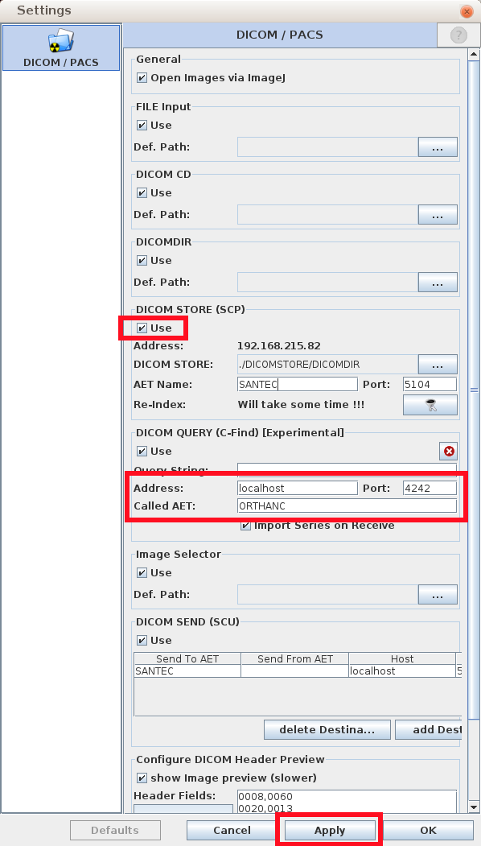
Task: Browse DICOMDIR default path button
Action: [x=438, y=283]
